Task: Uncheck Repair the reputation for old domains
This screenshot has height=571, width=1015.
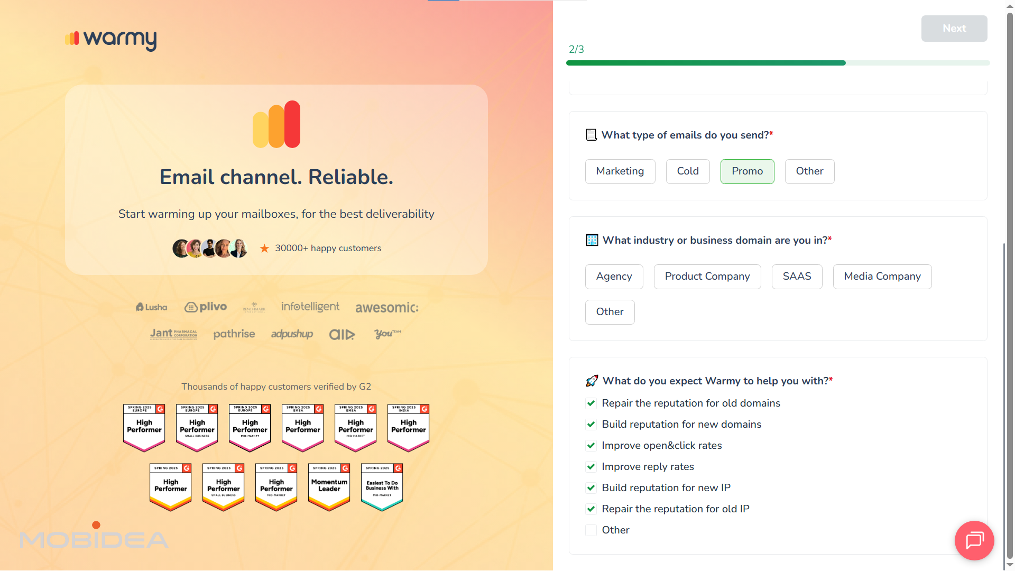Action: [x=591, y=403]
